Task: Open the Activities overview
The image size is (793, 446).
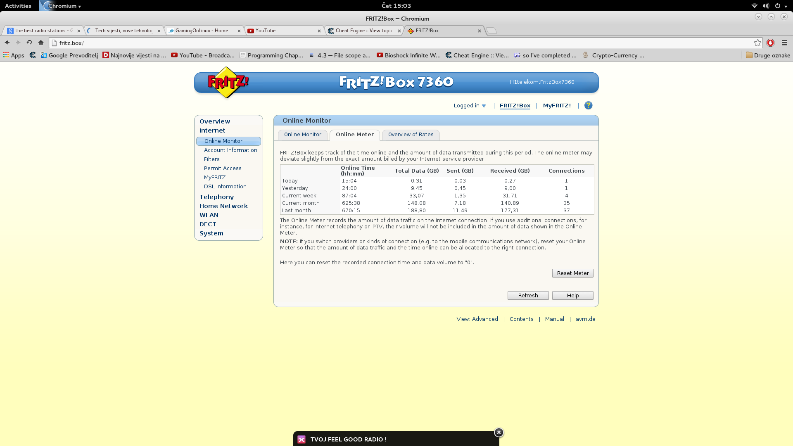Action: click(x=18, y=6)
